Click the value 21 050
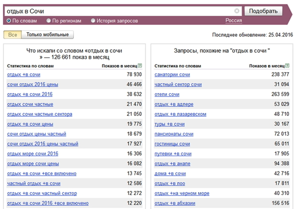Viewport: 299px width, 209px height. [x=134, y=114]
